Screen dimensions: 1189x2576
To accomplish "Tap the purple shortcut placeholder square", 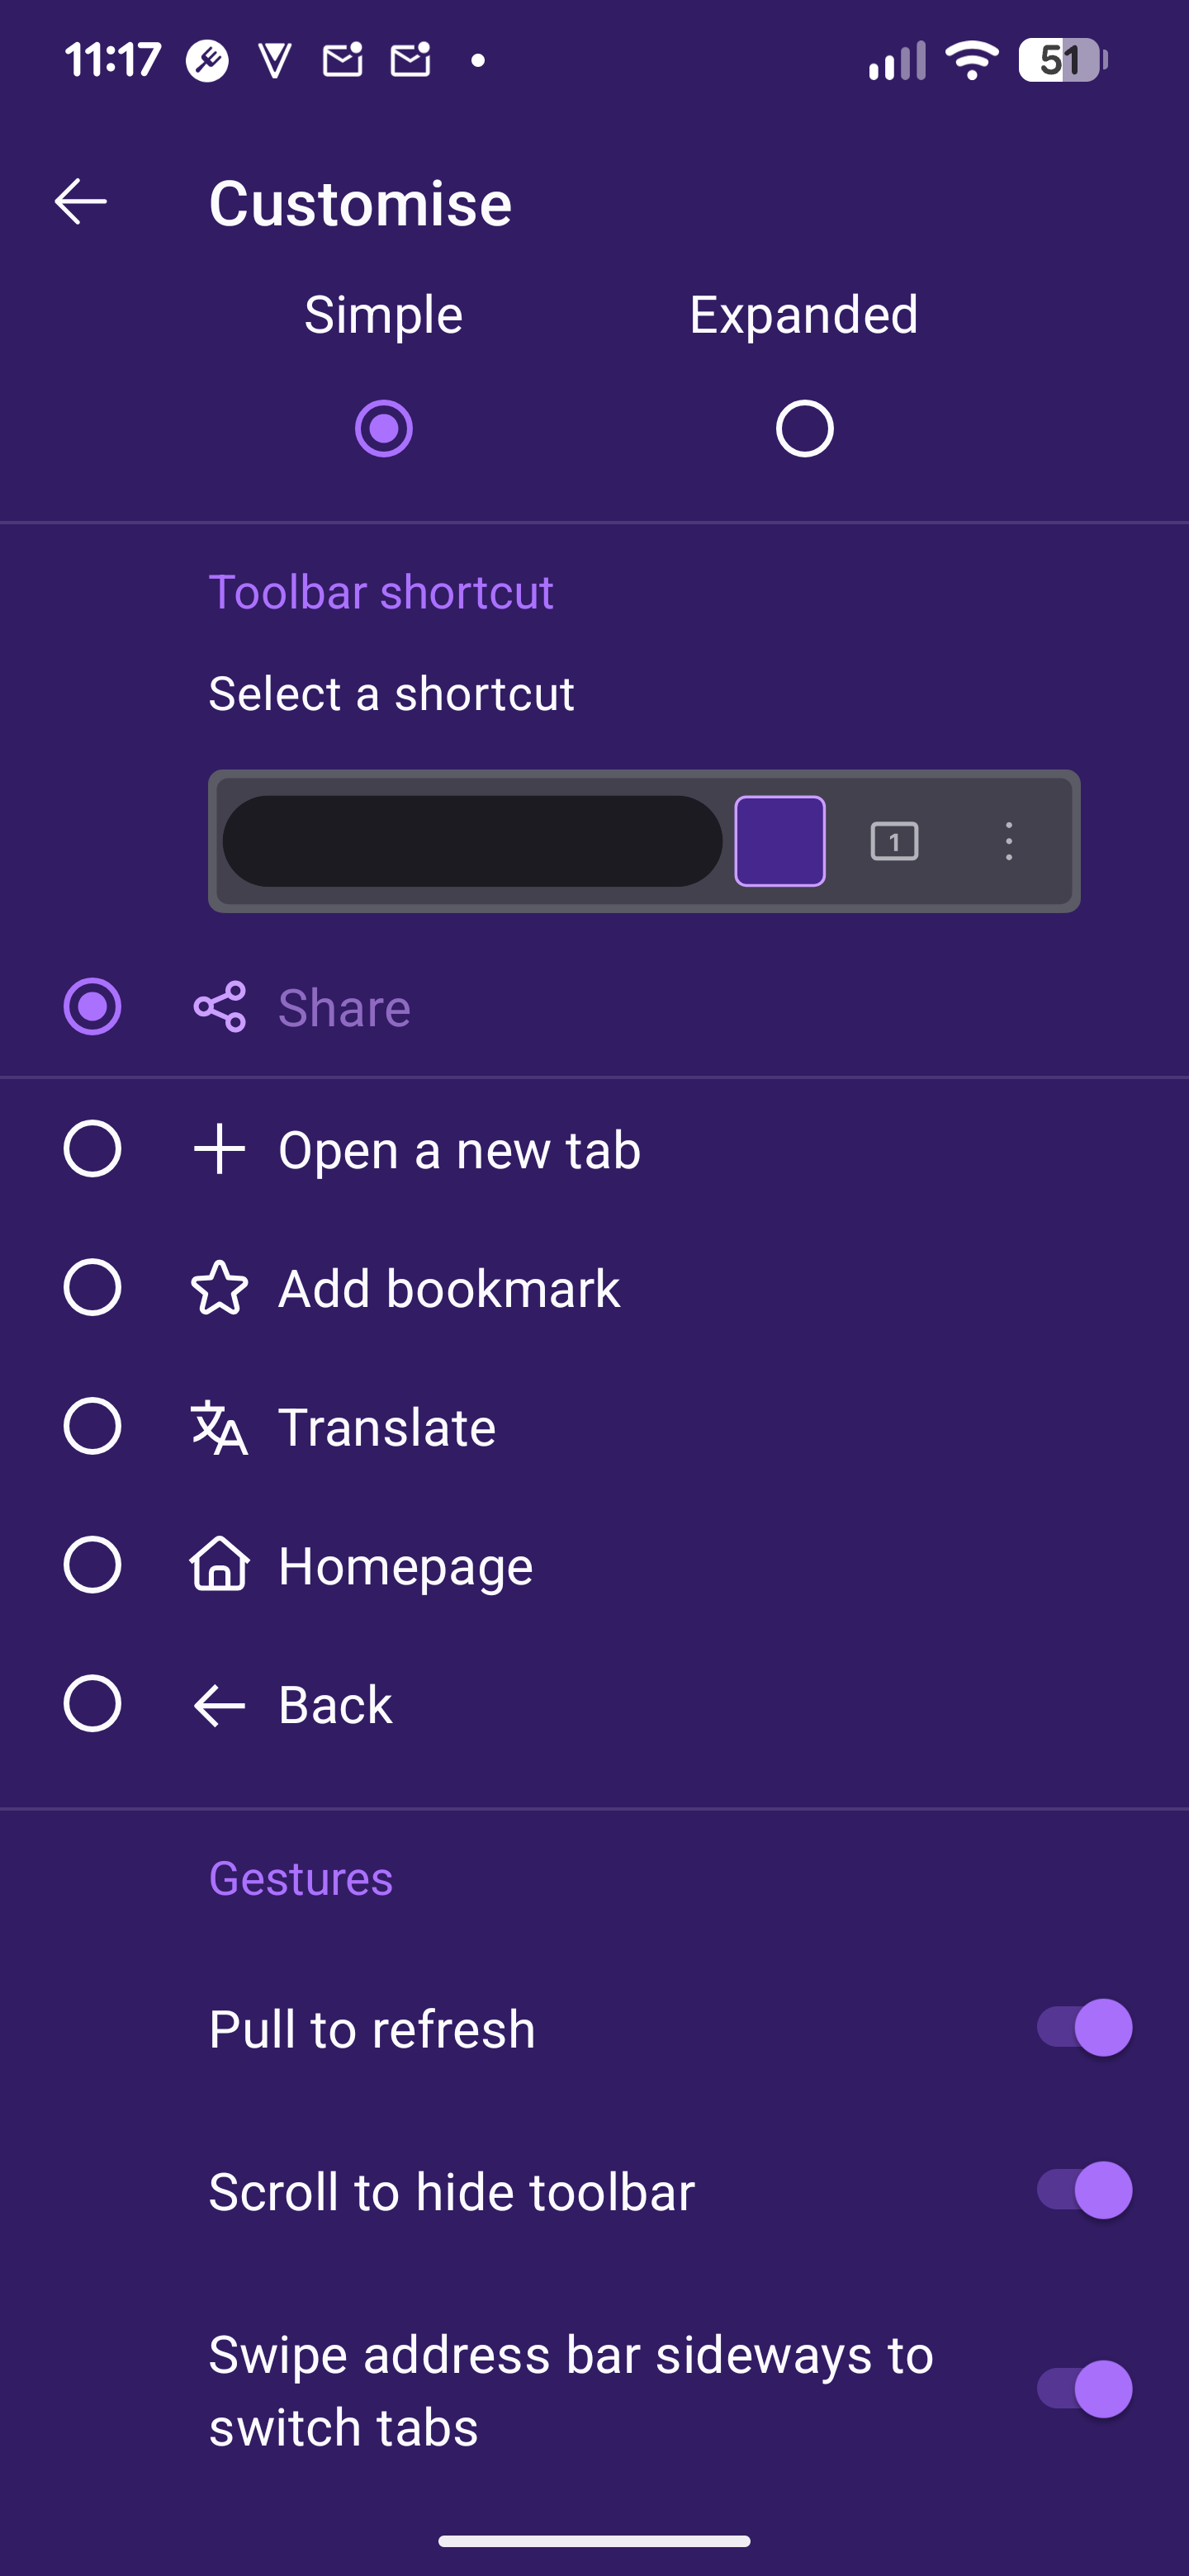I will tap(780, 841).
